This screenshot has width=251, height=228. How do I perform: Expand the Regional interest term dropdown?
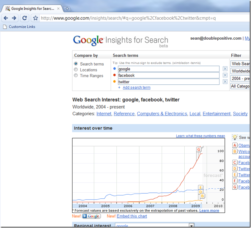pos(192,225)
